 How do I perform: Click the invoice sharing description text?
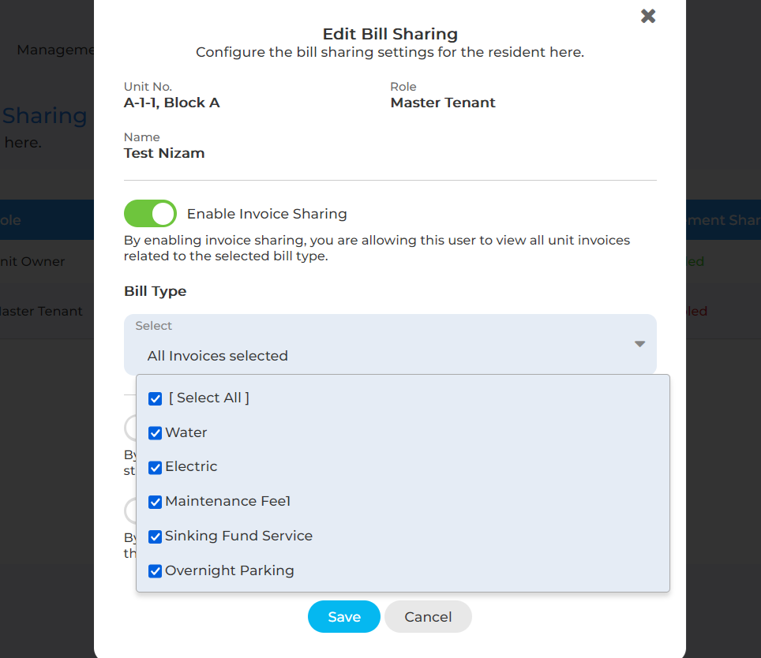(377, 248)
